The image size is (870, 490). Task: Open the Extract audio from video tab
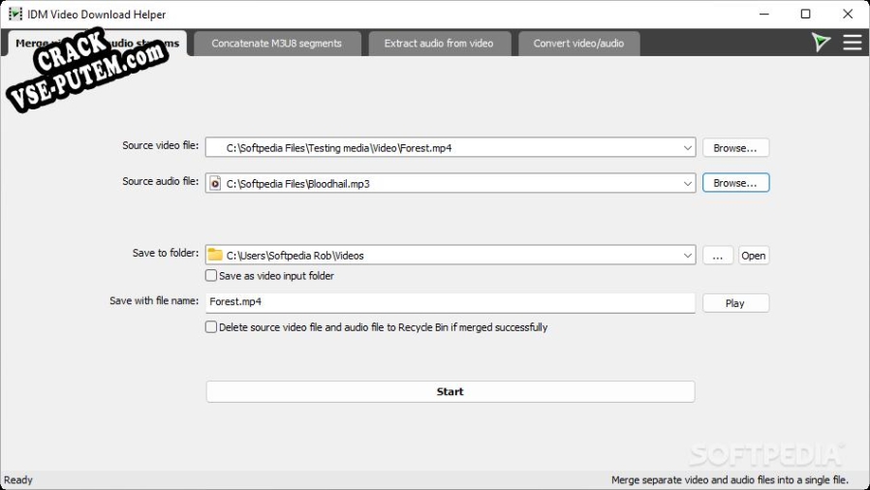[x=438, y=44]
